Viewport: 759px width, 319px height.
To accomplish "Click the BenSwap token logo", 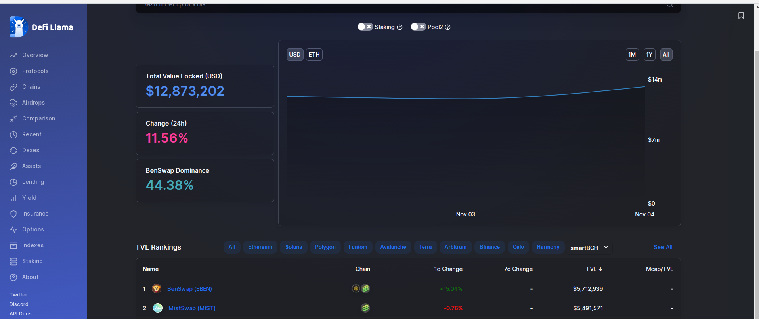I will click(x=157, y=288).
